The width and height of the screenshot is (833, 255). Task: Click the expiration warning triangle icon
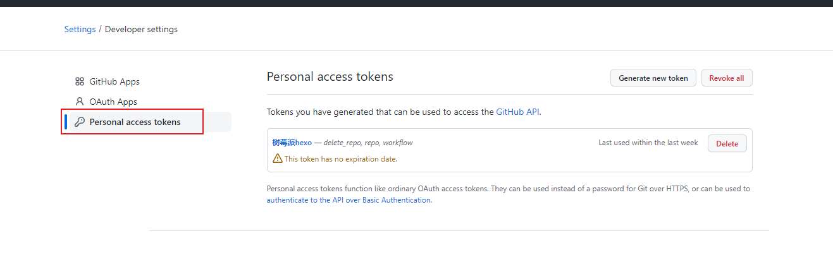pyautogui.click(x=277, y=158)
